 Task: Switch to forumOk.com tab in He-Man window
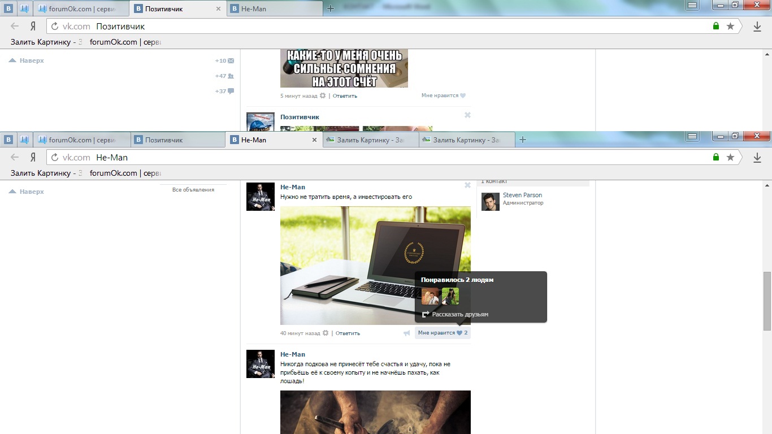tap(82, 140)
